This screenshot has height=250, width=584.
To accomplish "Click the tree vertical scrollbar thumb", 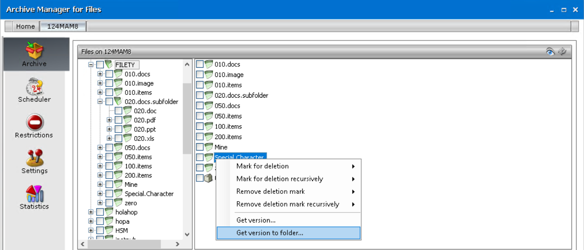I will [187, 118].
